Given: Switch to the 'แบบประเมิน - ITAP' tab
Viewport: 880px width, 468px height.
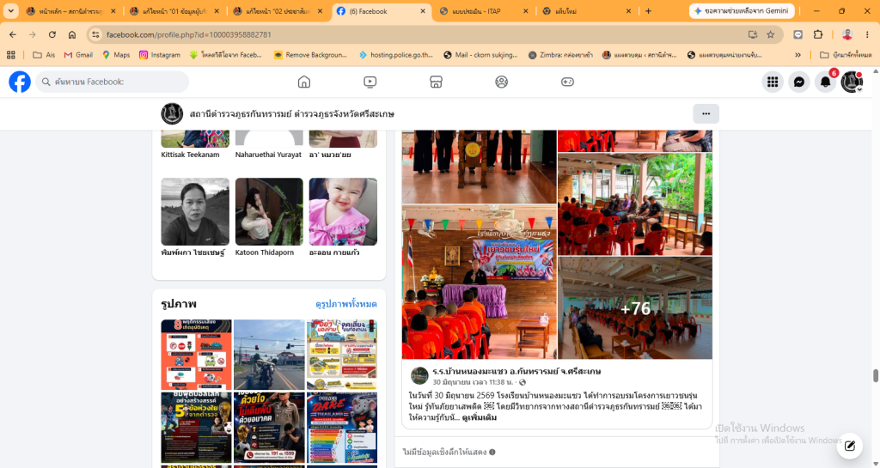Looking at the screenshot, I should [x=484, y=11].
